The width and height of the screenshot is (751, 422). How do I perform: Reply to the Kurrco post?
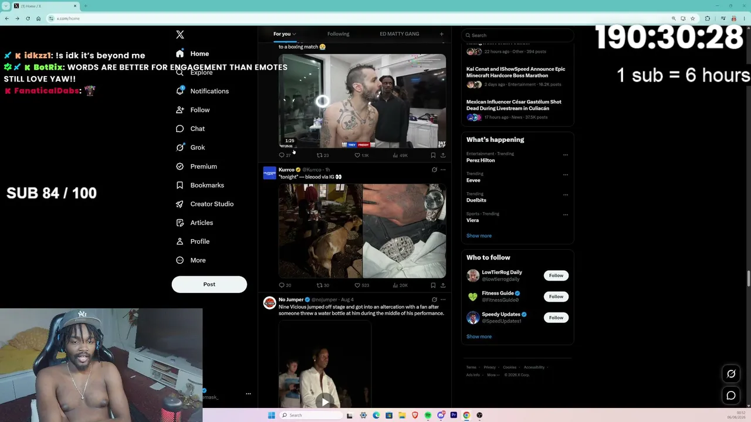[x=285, y=285]
